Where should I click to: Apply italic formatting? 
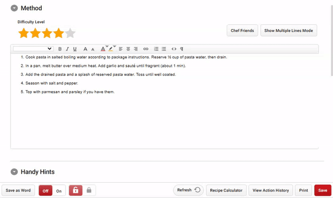(x=68, y=49)
